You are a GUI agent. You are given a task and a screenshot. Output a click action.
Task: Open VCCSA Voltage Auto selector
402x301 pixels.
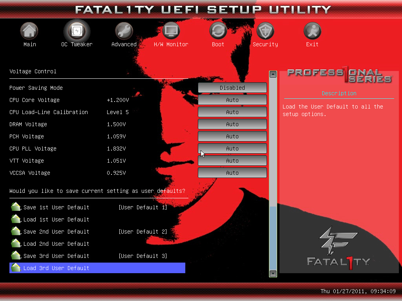click(232, 173)
